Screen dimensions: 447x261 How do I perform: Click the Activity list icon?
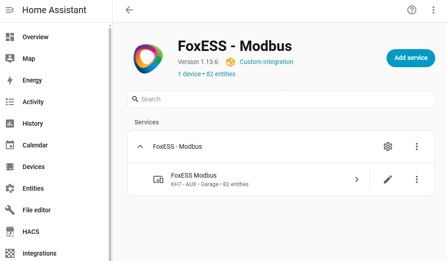coord(10,102)
